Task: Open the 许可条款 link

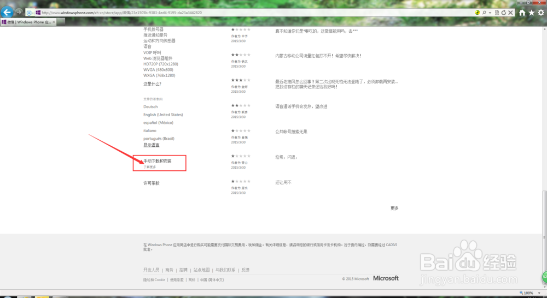Action: 151,183
